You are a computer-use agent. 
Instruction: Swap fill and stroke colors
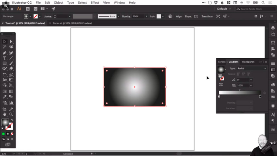point(12,120)
